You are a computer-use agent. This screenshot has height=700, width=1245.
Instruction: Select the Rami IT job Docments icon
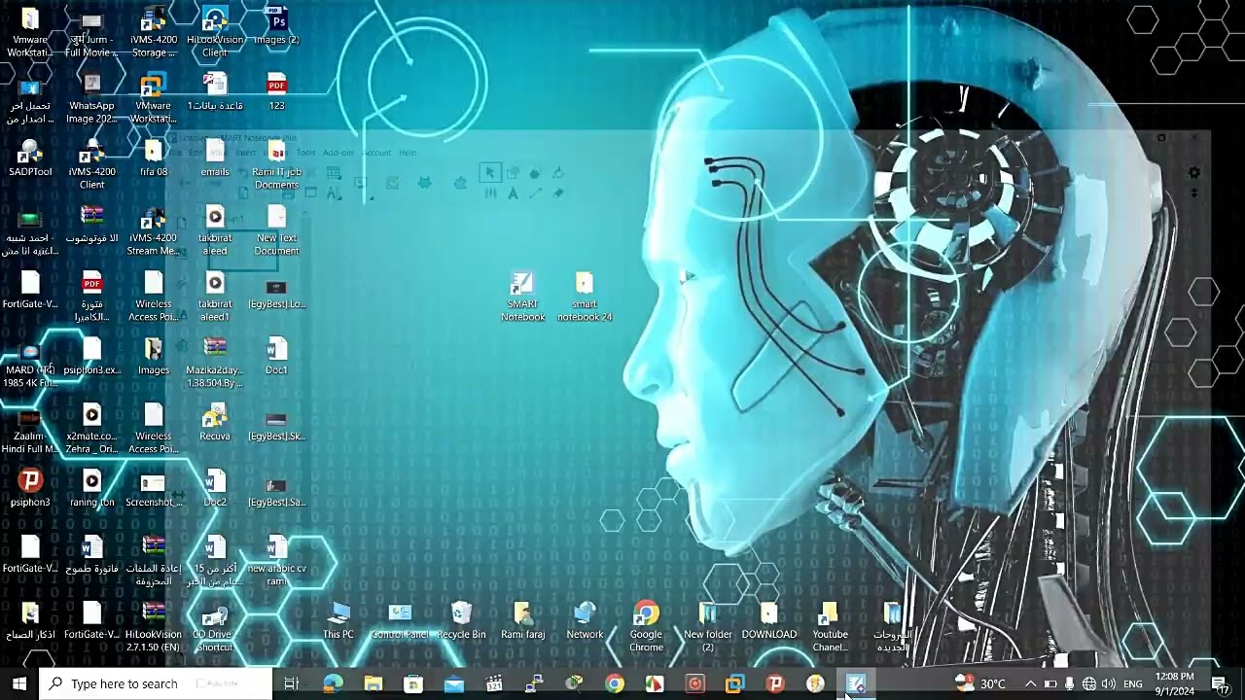(277, 164)
